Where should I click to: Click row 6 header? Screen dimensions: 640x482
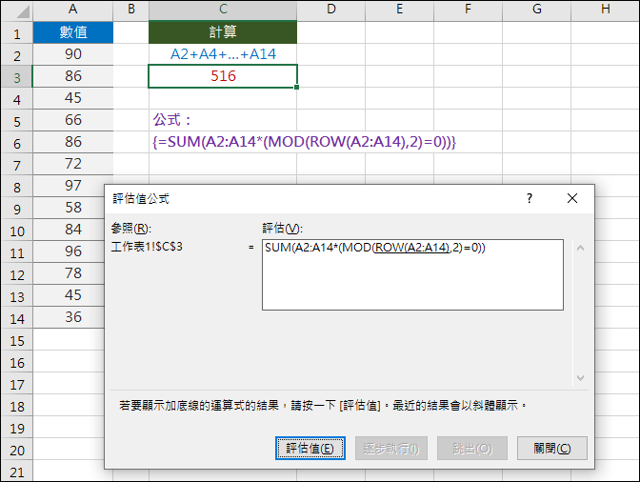(x=17, y=143)
